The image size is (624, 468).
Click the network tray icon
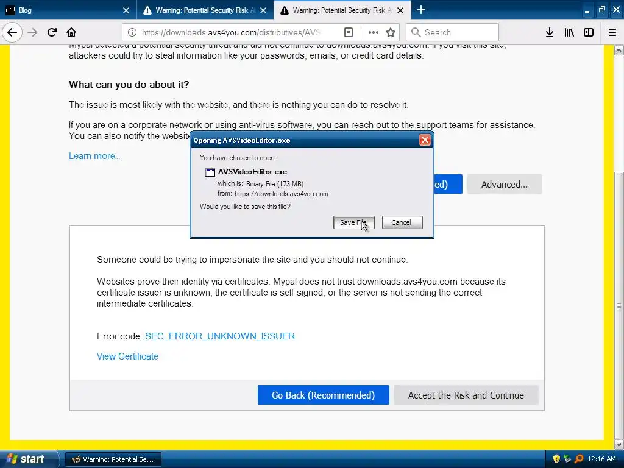tap(567, 459)
